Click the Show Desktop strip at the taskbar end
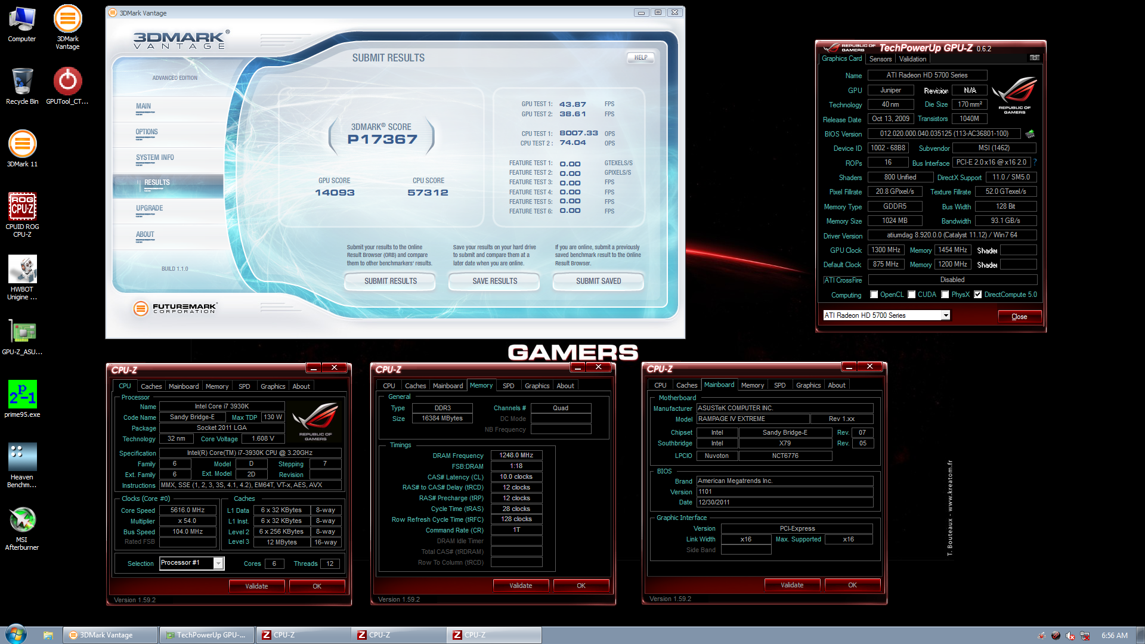This screenshot has height=644, width=1145. point(1140,635)
